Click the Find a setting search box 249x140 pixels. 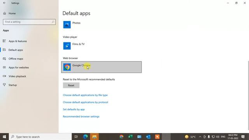(29, 22)
